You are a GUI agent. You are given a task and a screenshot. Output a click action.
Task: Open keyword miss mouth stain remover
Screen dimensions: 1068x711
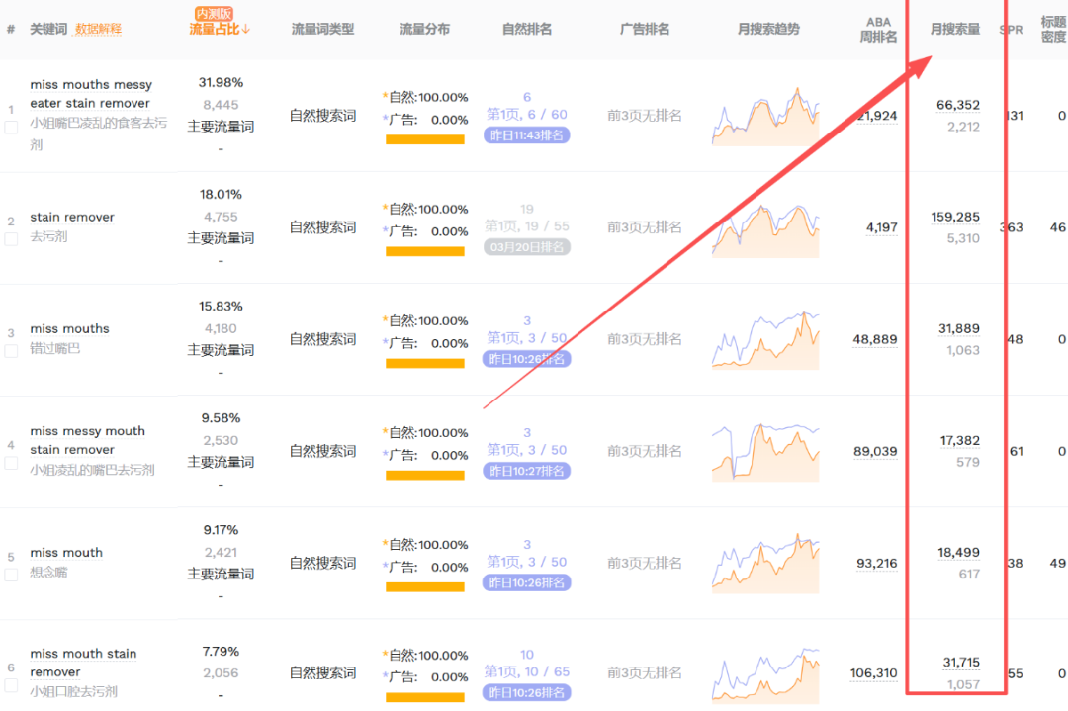tap(83, 663)
